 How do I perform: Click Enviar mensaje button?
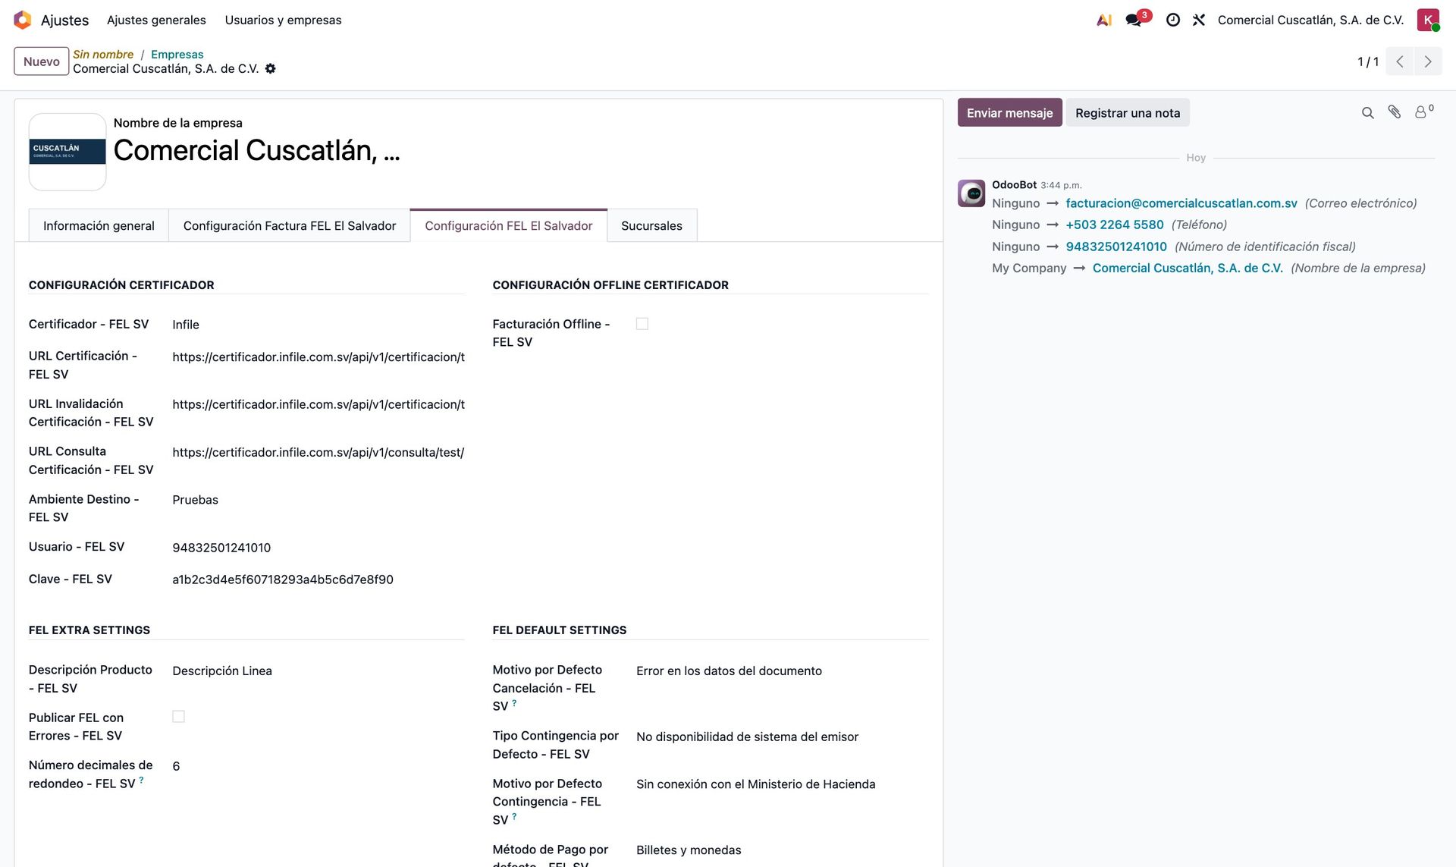(x=1009, y=113)
